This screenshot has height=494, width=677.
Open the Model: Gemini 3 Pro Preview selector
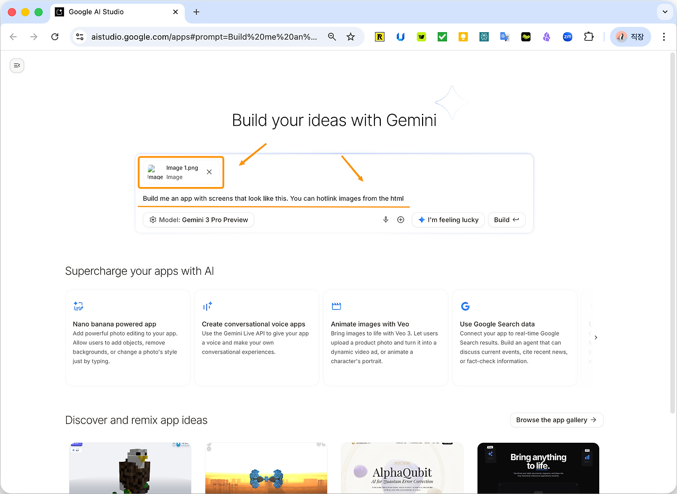pos(198,220)
